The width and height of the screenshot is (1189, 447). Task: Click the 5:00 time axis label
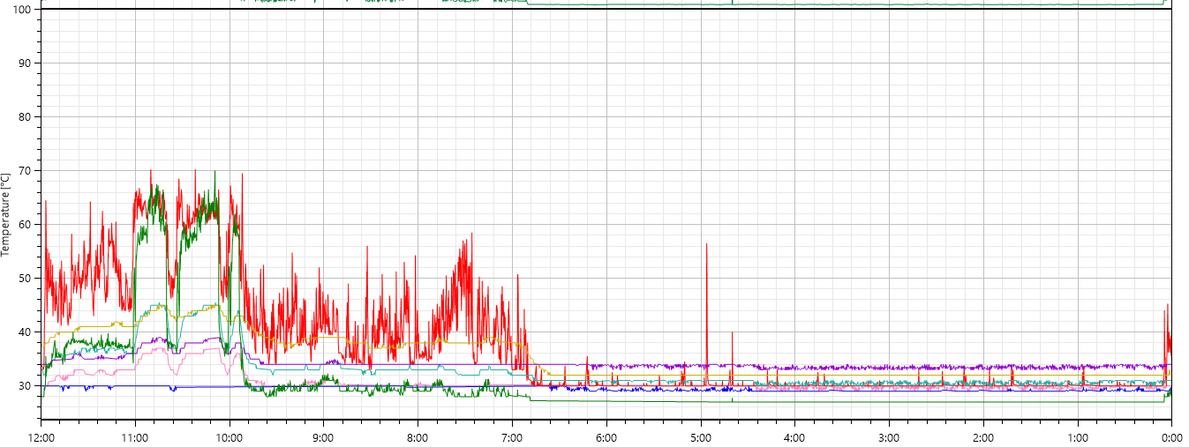point(700,437)
